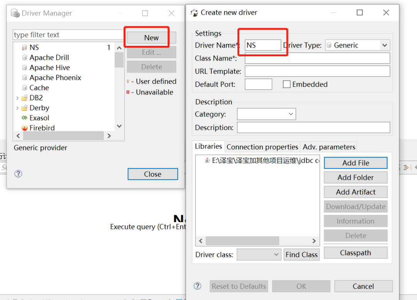This screenshot has height=300, width=417.
Task: Click the Classpath button
Action: 356,253
